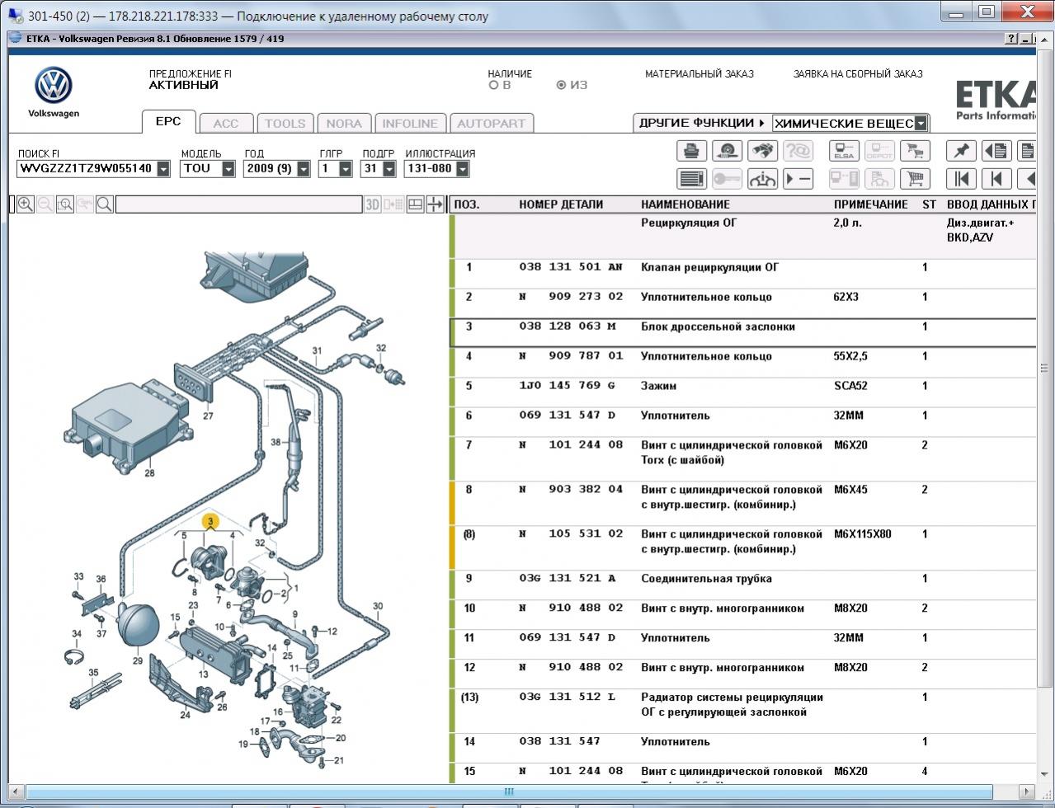Screen dimensions: 1055x808
Task: Open the TOOLS tab
Action: point(285,124)
